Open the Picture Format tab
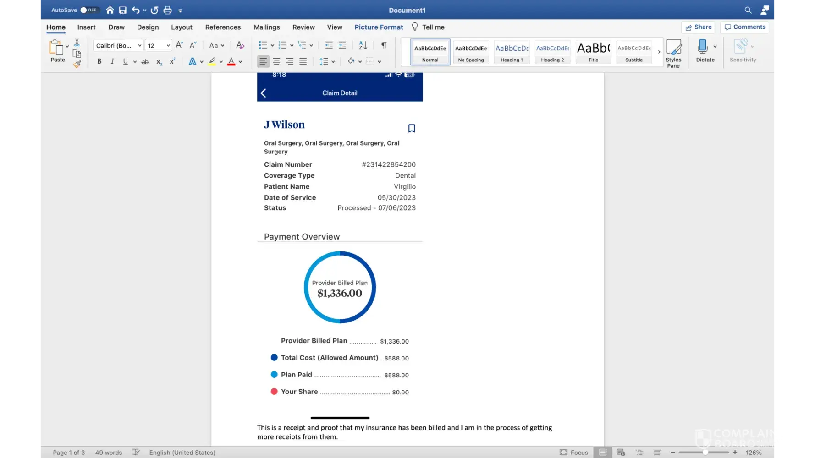Image resolution: width=815 pixels, height=458 pixels. pyautogui.click(x=379, y=27)
